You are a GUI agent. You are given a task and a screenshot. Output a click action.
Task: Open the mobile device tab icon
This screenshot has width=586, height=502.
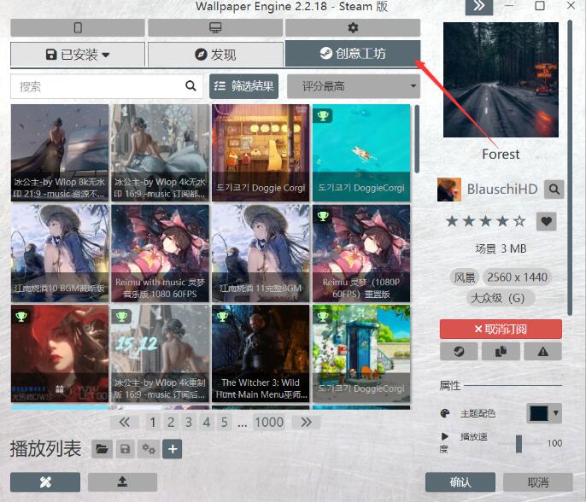[78, 28]
